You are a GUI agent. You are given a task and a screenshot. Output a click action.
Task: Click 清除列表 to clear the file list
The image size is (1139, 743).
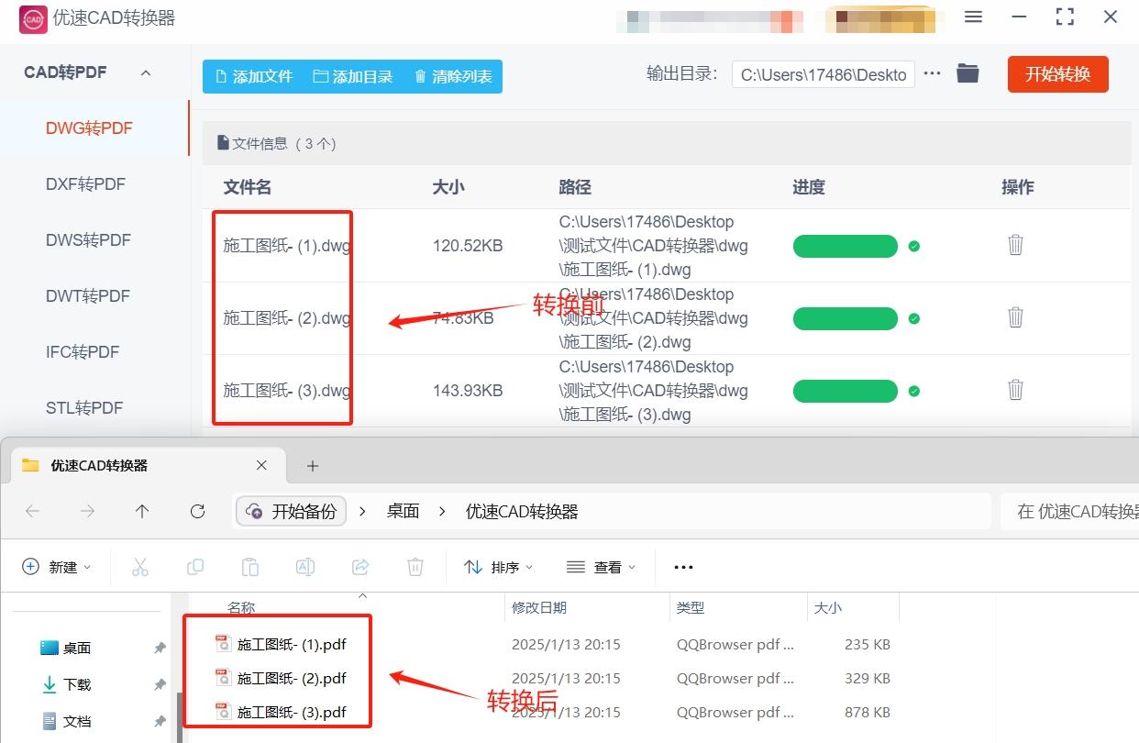[x=451, y=77]
